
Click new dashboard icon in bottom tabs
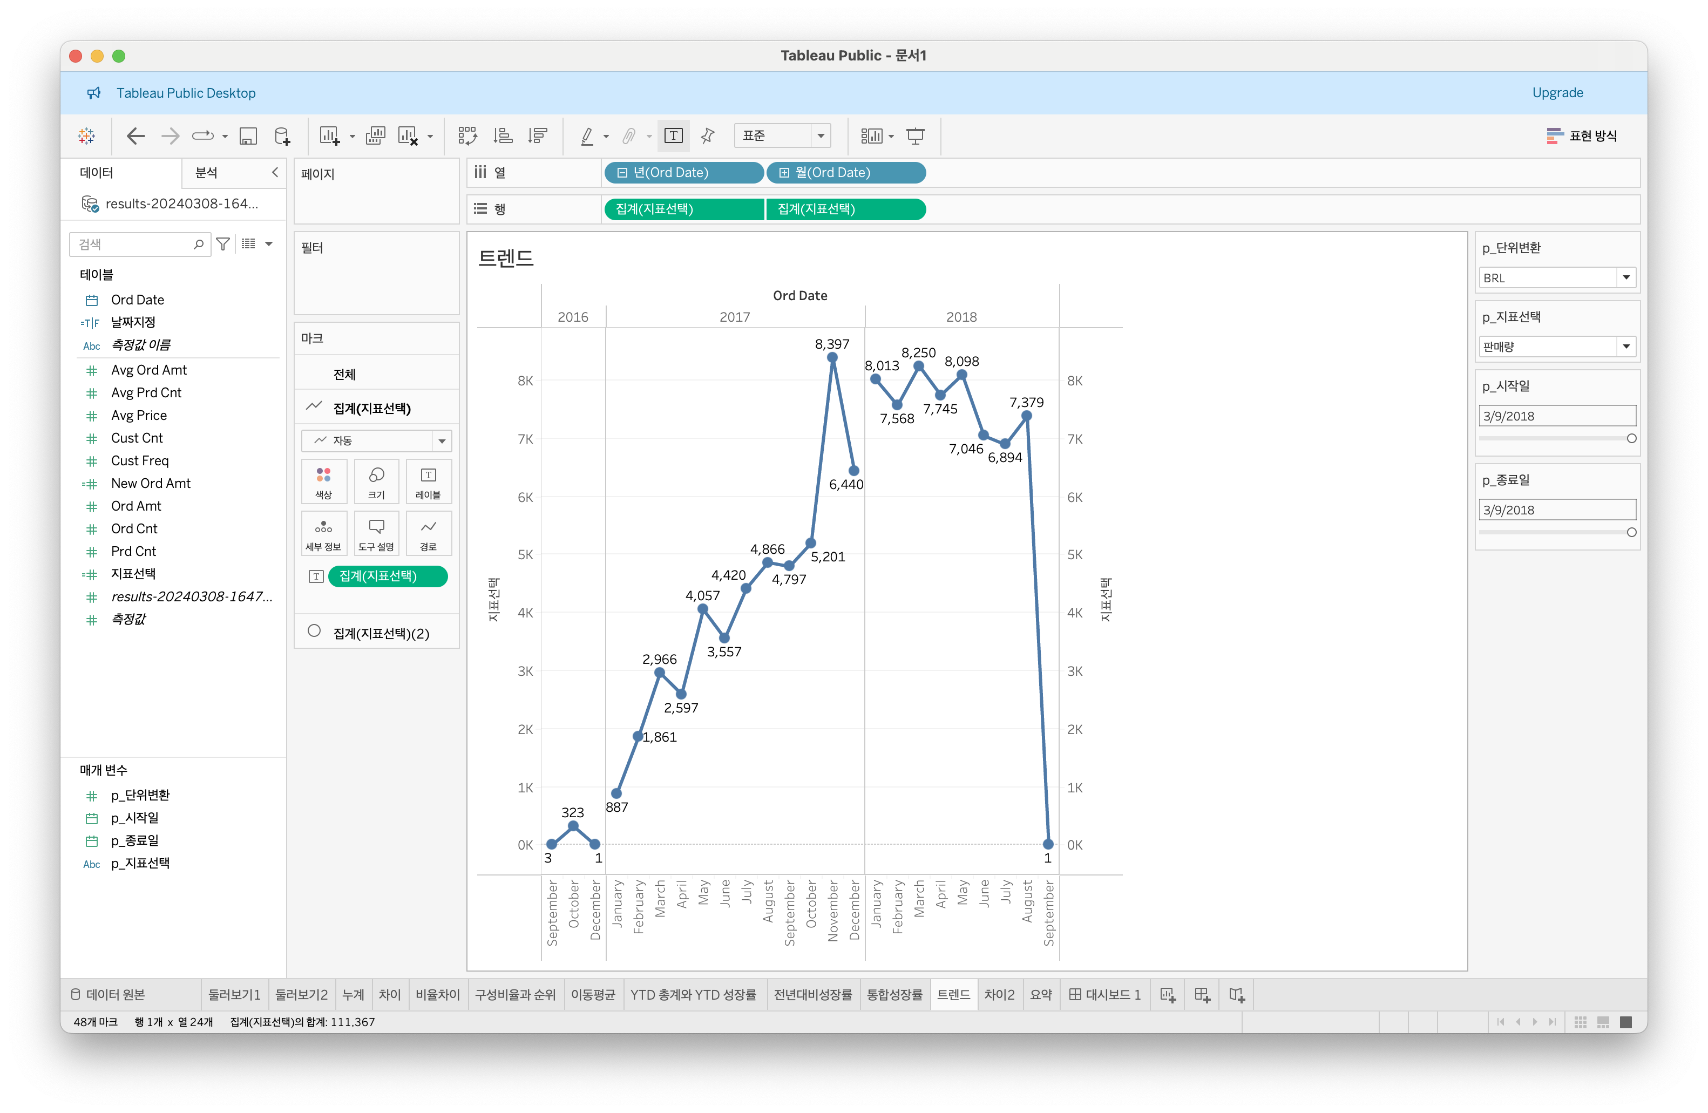click(x=1202, y=995)
